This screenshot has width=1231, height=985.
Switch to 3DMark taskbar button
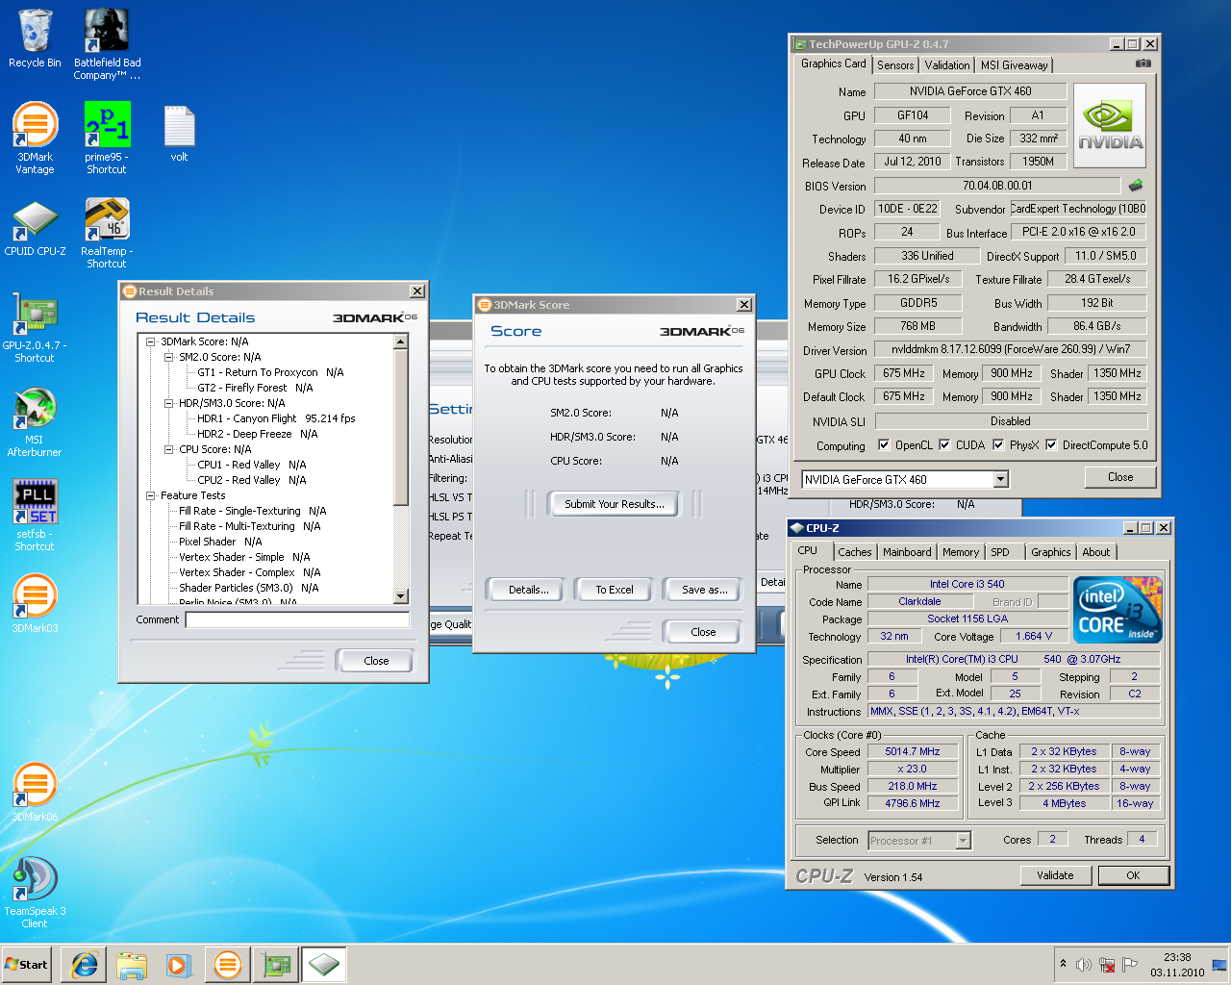[x=228, y=965]
